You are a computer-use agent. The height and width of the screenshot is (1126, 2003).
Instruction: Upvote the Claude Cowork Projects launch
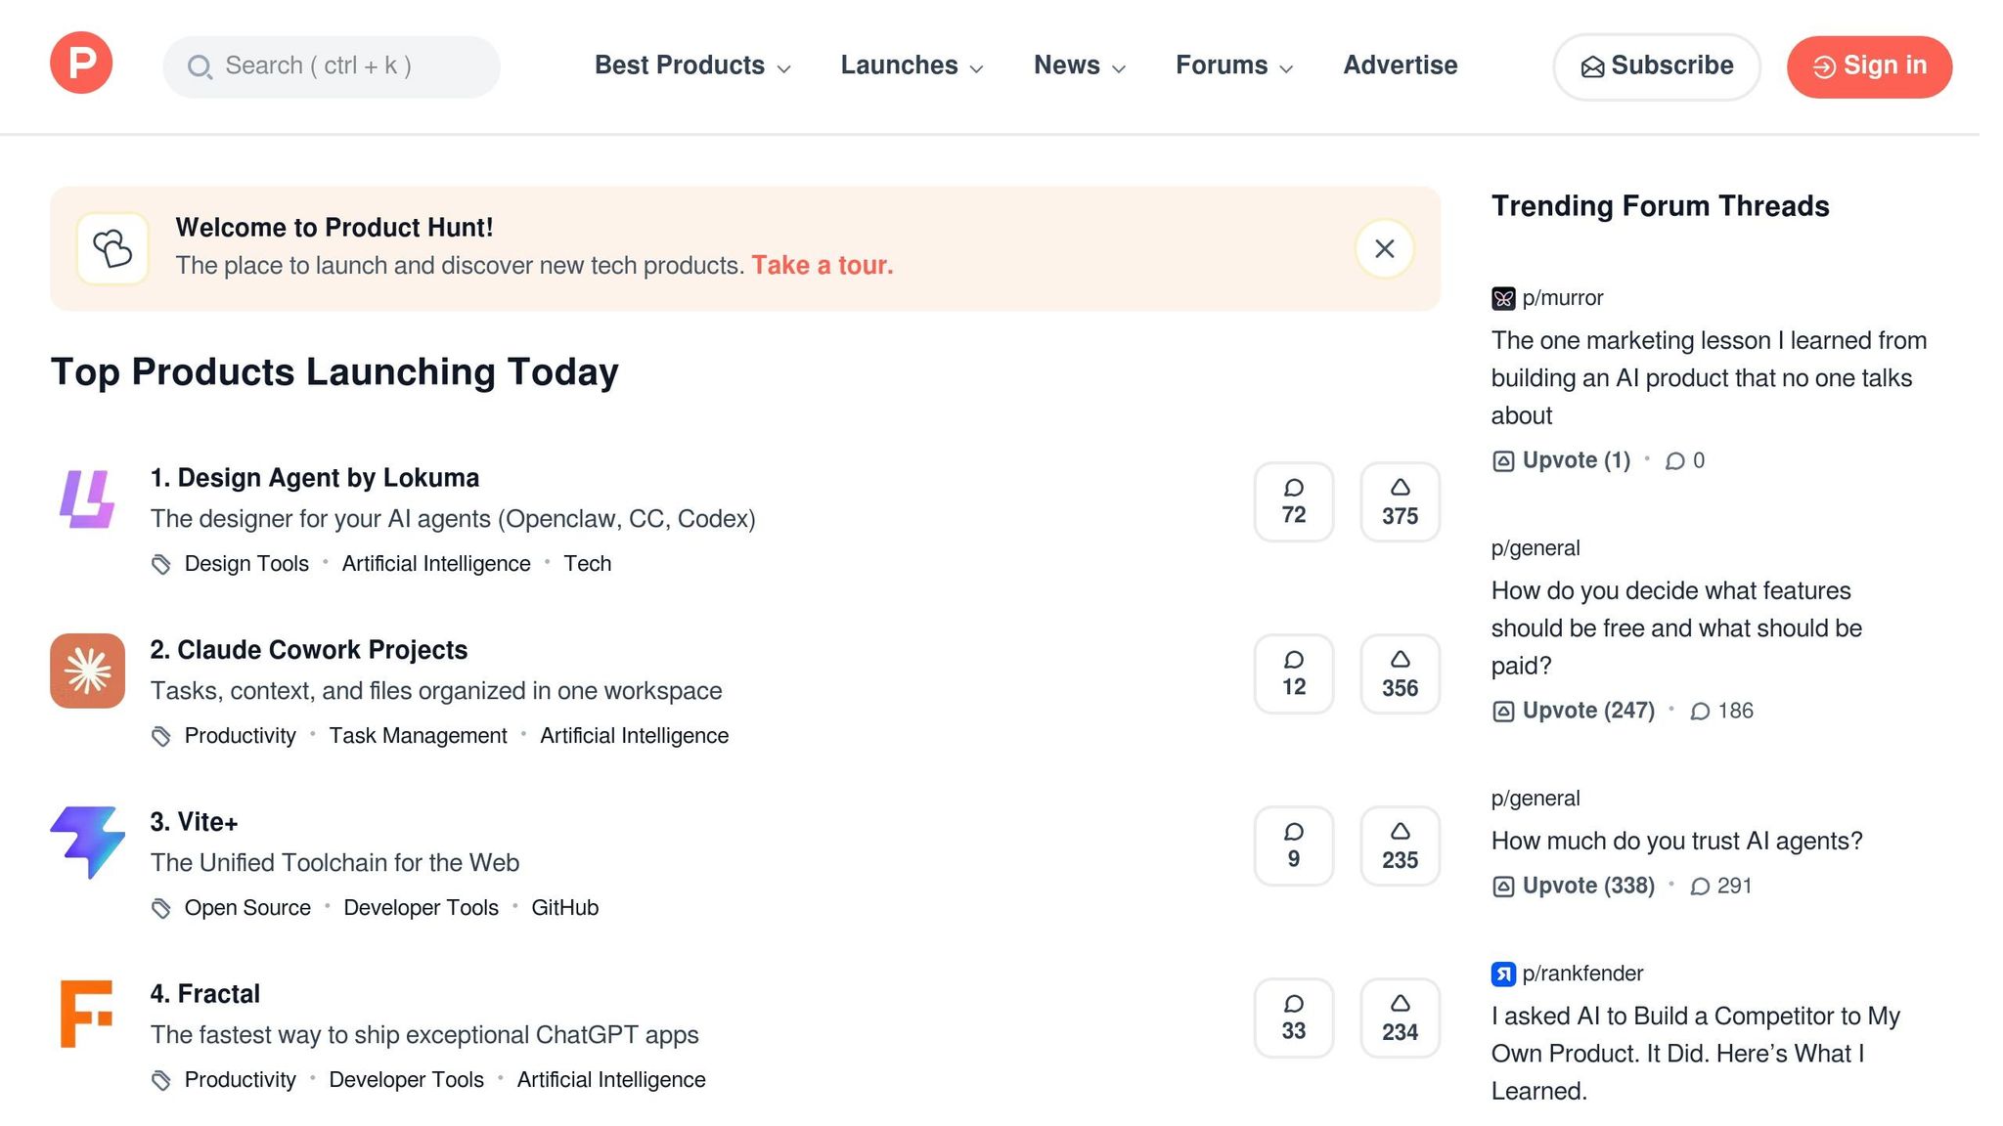tap(1400, 673)
